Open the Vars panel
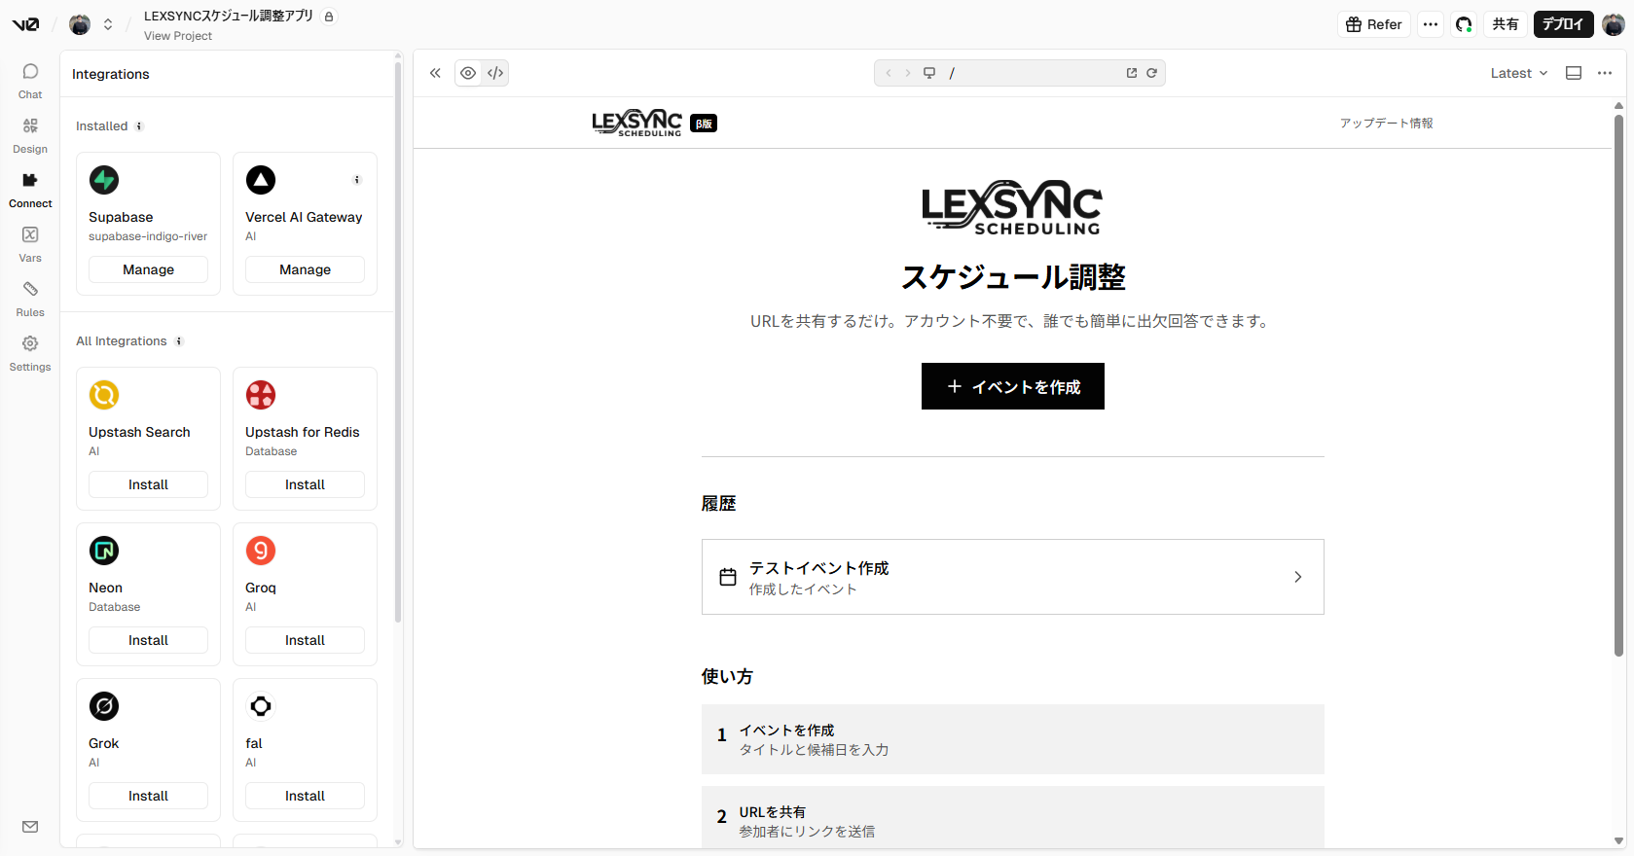The image size is (1634, 856). [x=30, y=244]
